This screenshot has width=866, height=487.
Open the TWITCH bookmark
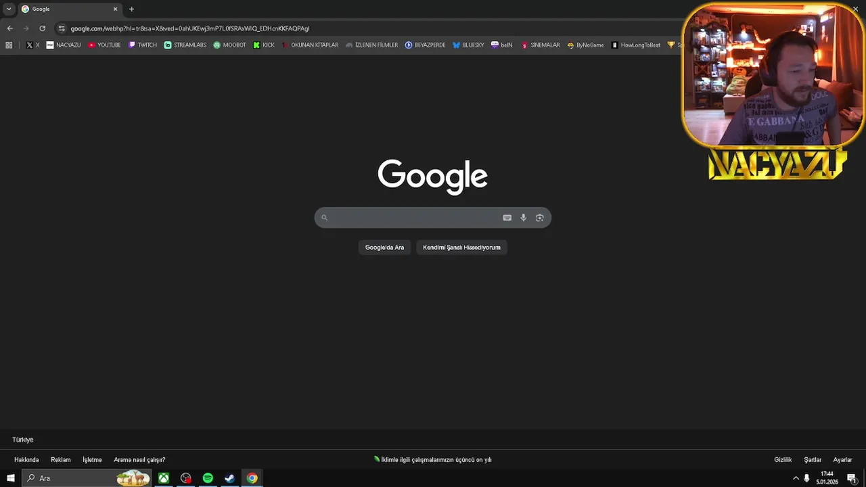tap(142, 45)
